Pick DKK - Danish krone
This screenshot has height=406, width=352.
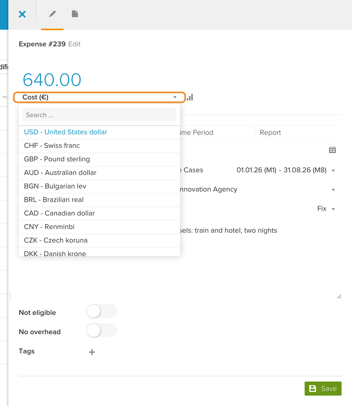pyautogui.click(x=99, y=252)
